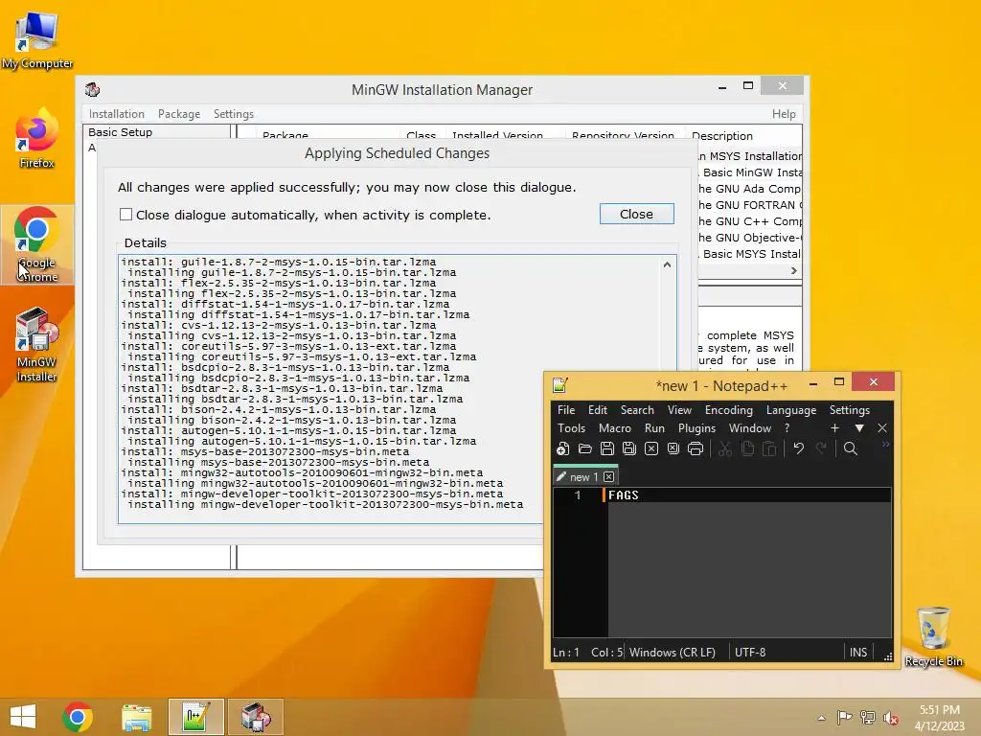Open the down-triangle dropdown in Notepad++ menu bar
The height and width of the screenshot is (736, 981).
click(859, 428)
